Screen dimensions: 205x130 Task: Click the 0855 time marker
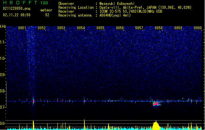pos(100,28)
